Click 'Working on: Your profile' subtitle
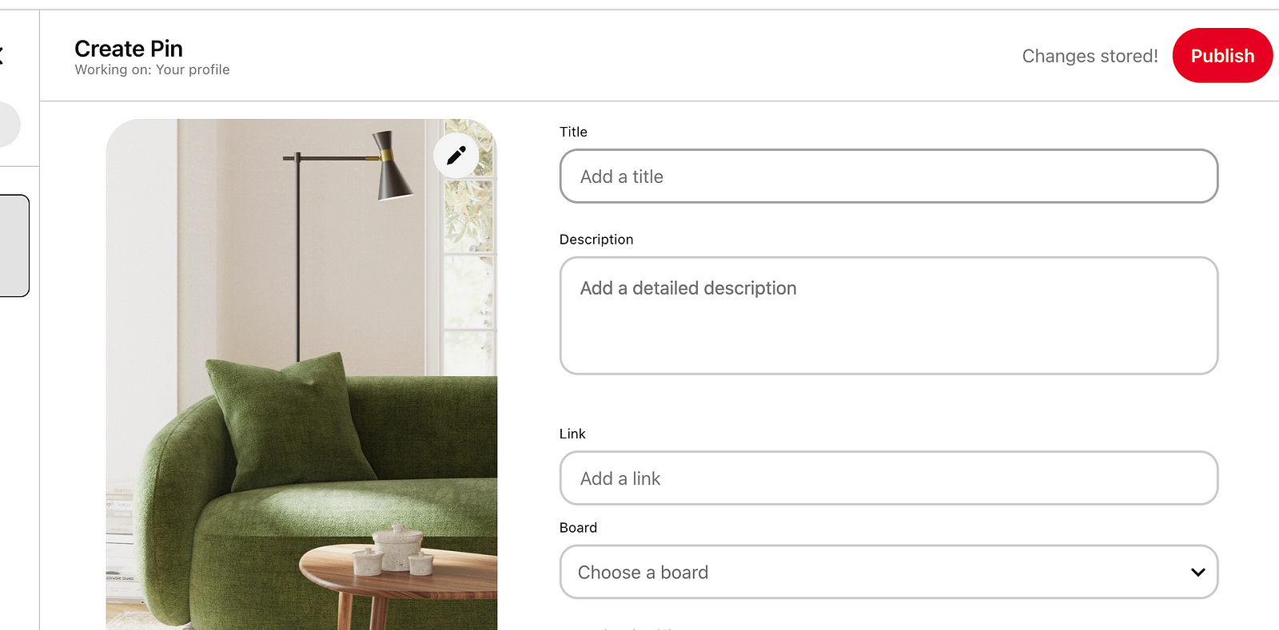This screenshot has width=1279, height=630. (152, 70)
